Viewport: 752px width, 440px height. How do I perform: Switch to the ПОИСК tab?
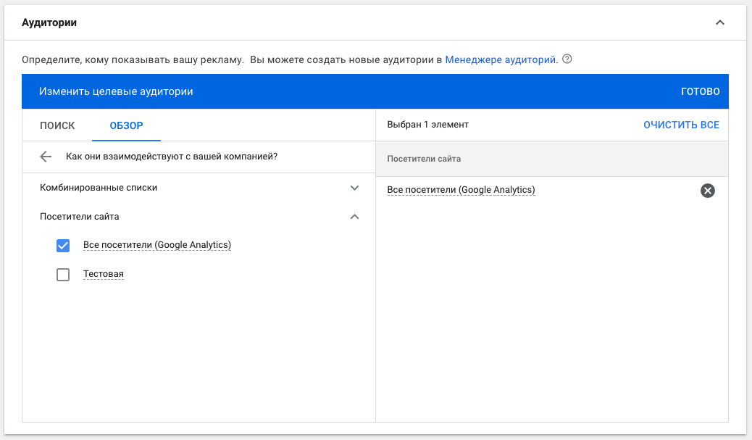coord(57,125)
